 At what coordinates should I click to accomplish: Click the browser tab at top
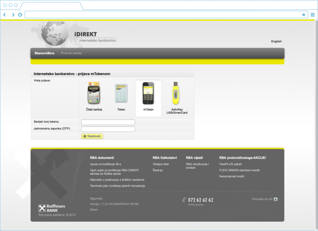(x=52, y=6)
